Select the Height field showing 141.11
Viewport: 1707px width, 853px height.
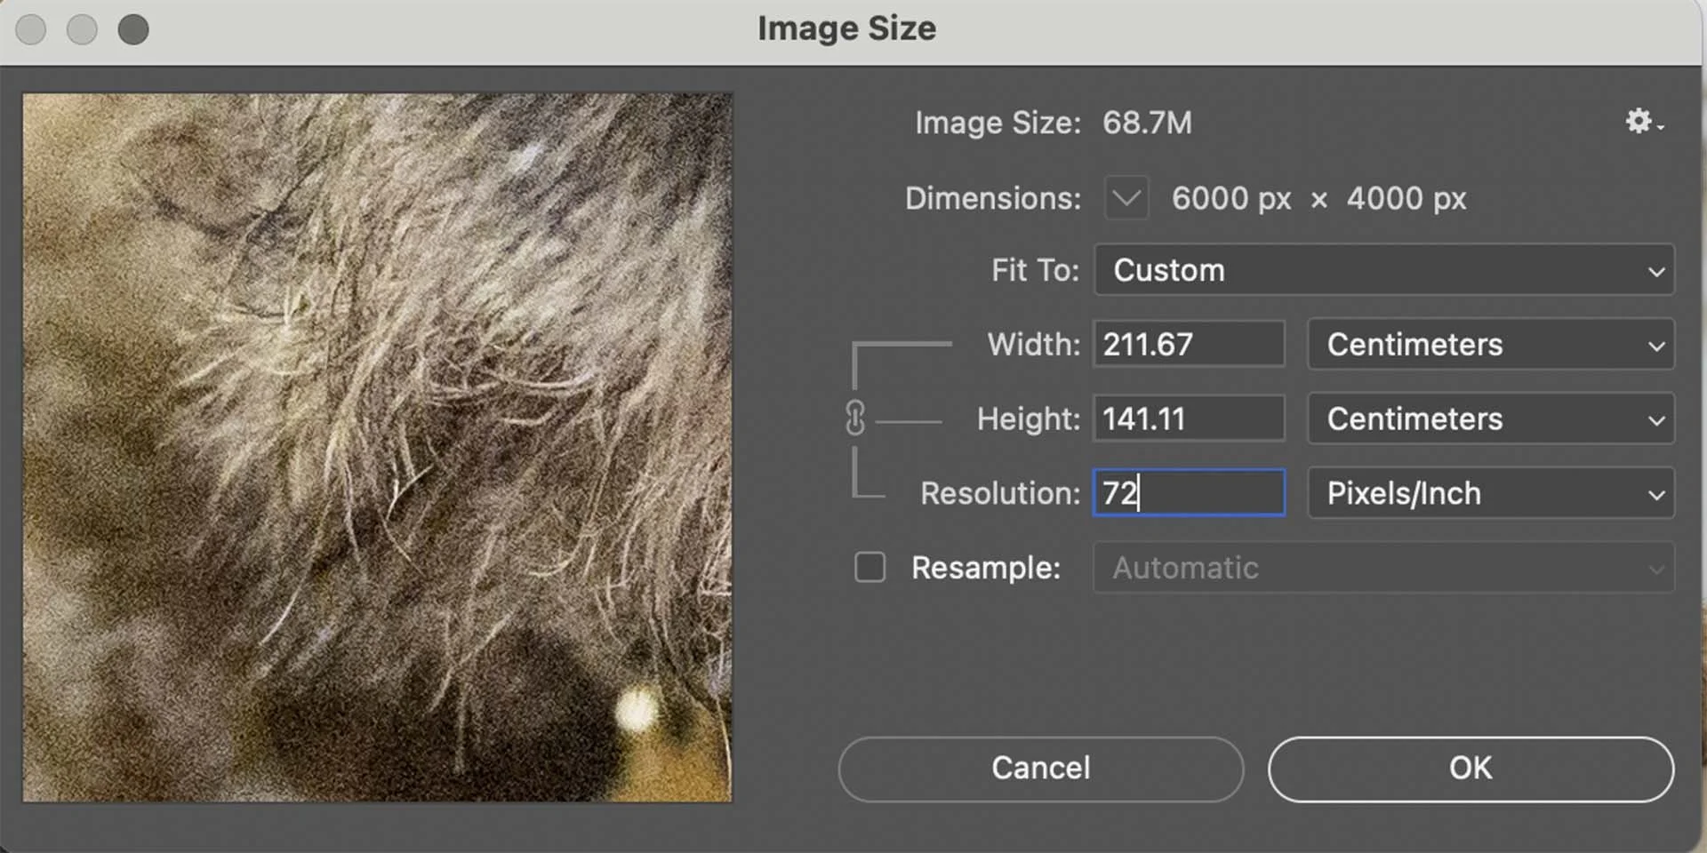(1189, 418)
